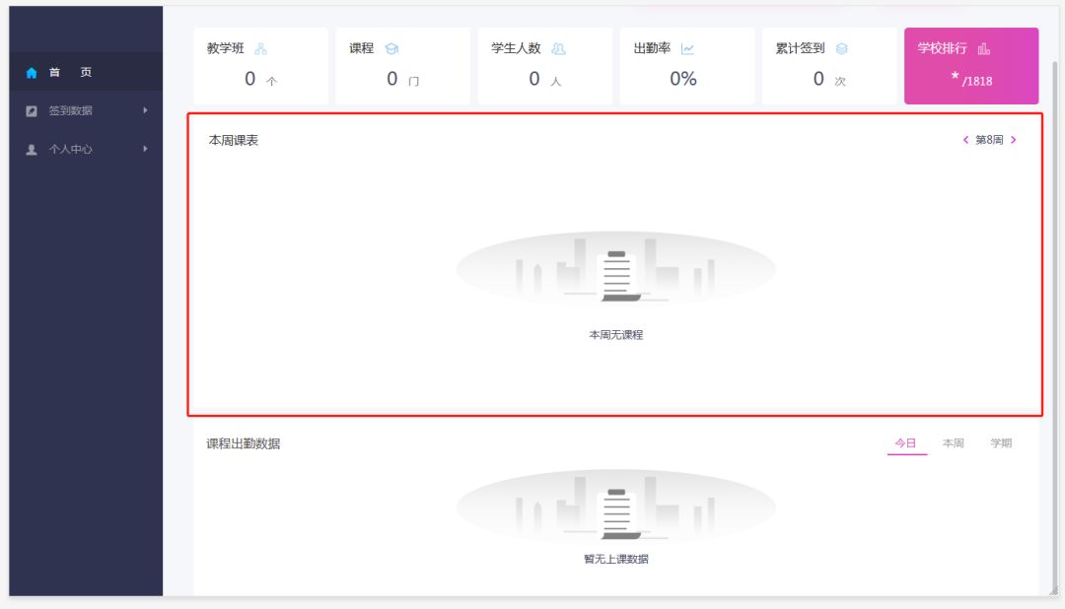Click the 累计签到 layers icon
This screenshot has width=1065, height=609.
click(841, 48)
